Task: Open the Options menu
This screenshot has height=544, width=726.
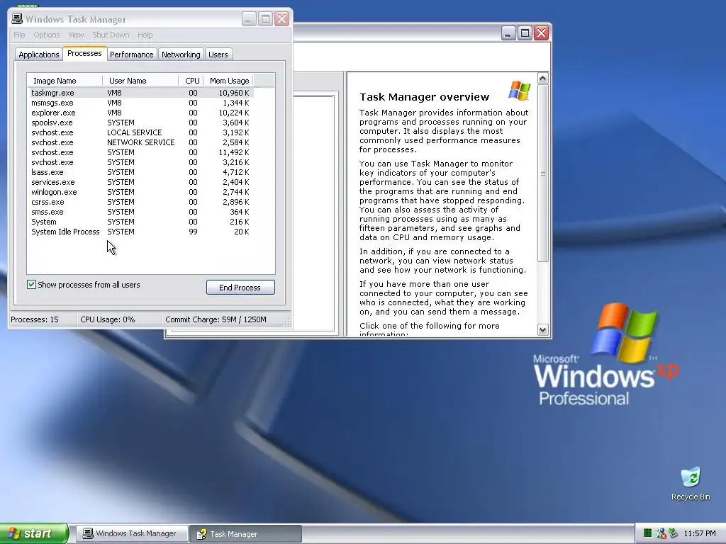Action: (x=47, y=35)
